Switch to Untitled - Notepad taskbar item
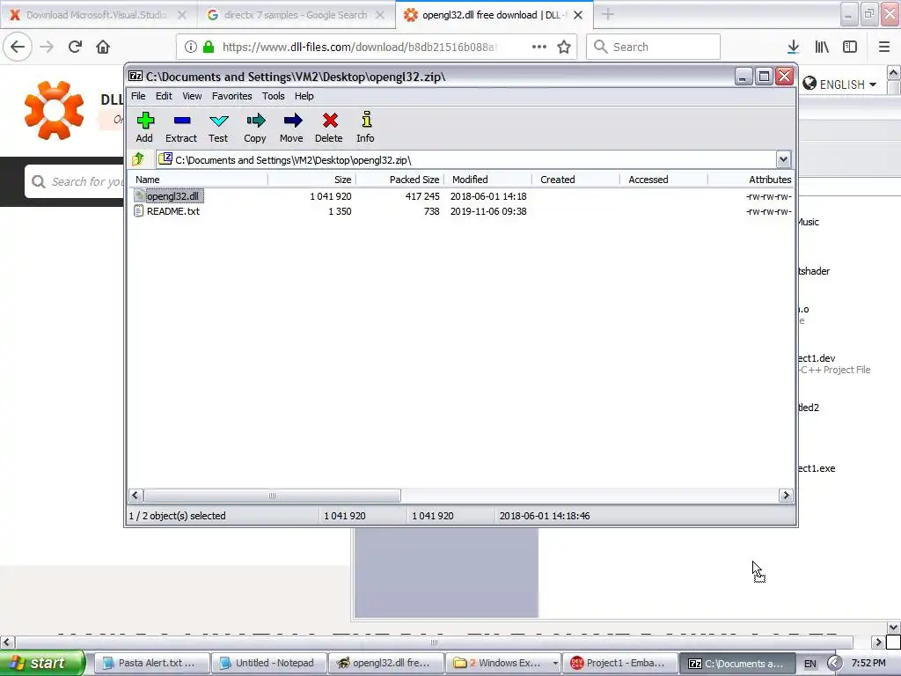 268,663
